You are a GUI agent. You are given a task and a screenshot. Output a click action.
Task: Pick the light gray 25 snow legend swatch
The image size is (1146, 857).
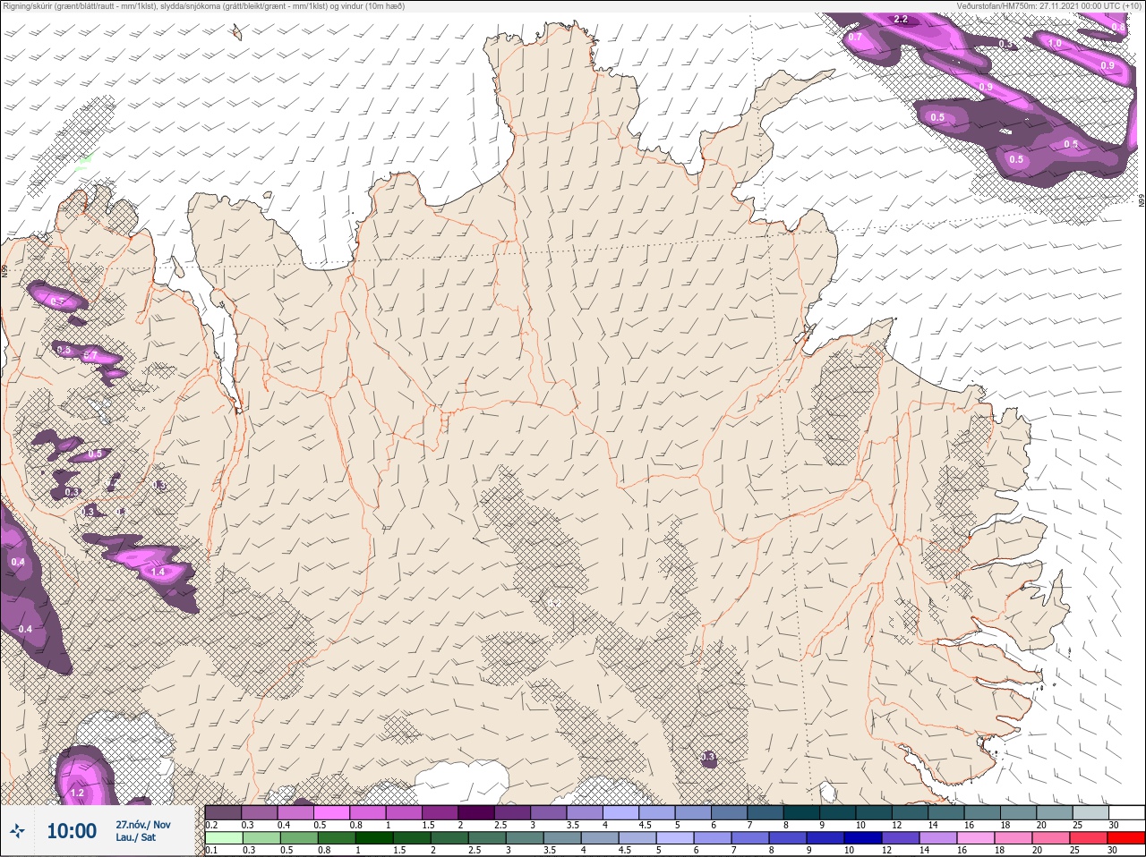(1090, 812)
